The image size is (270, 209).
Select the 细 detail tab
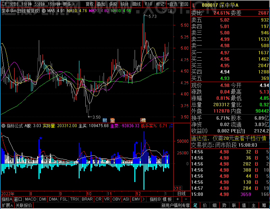pyautogui.click(x=215, y=205)
